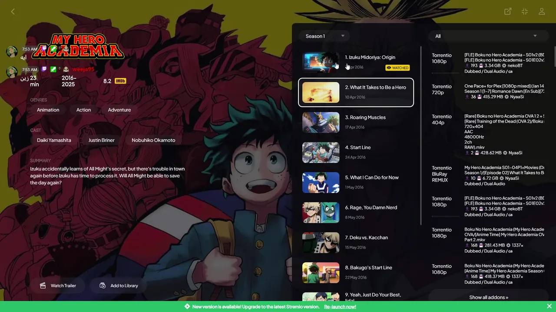This screenshot has height=312, width=556.
Task: Click the yellow IMDb badge
Action: click(x=120, y=81)
